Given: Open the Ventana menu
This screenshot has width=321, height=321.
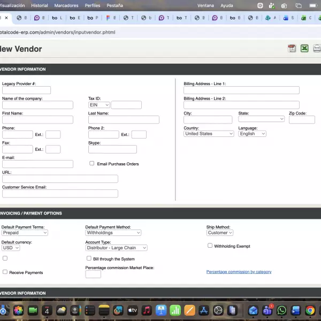Looking at the screenshot, I should pyautogui.click(x=205, y=5).
